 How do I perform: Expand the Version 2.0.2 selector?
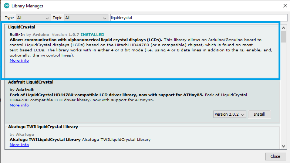(x=230, y=115)
